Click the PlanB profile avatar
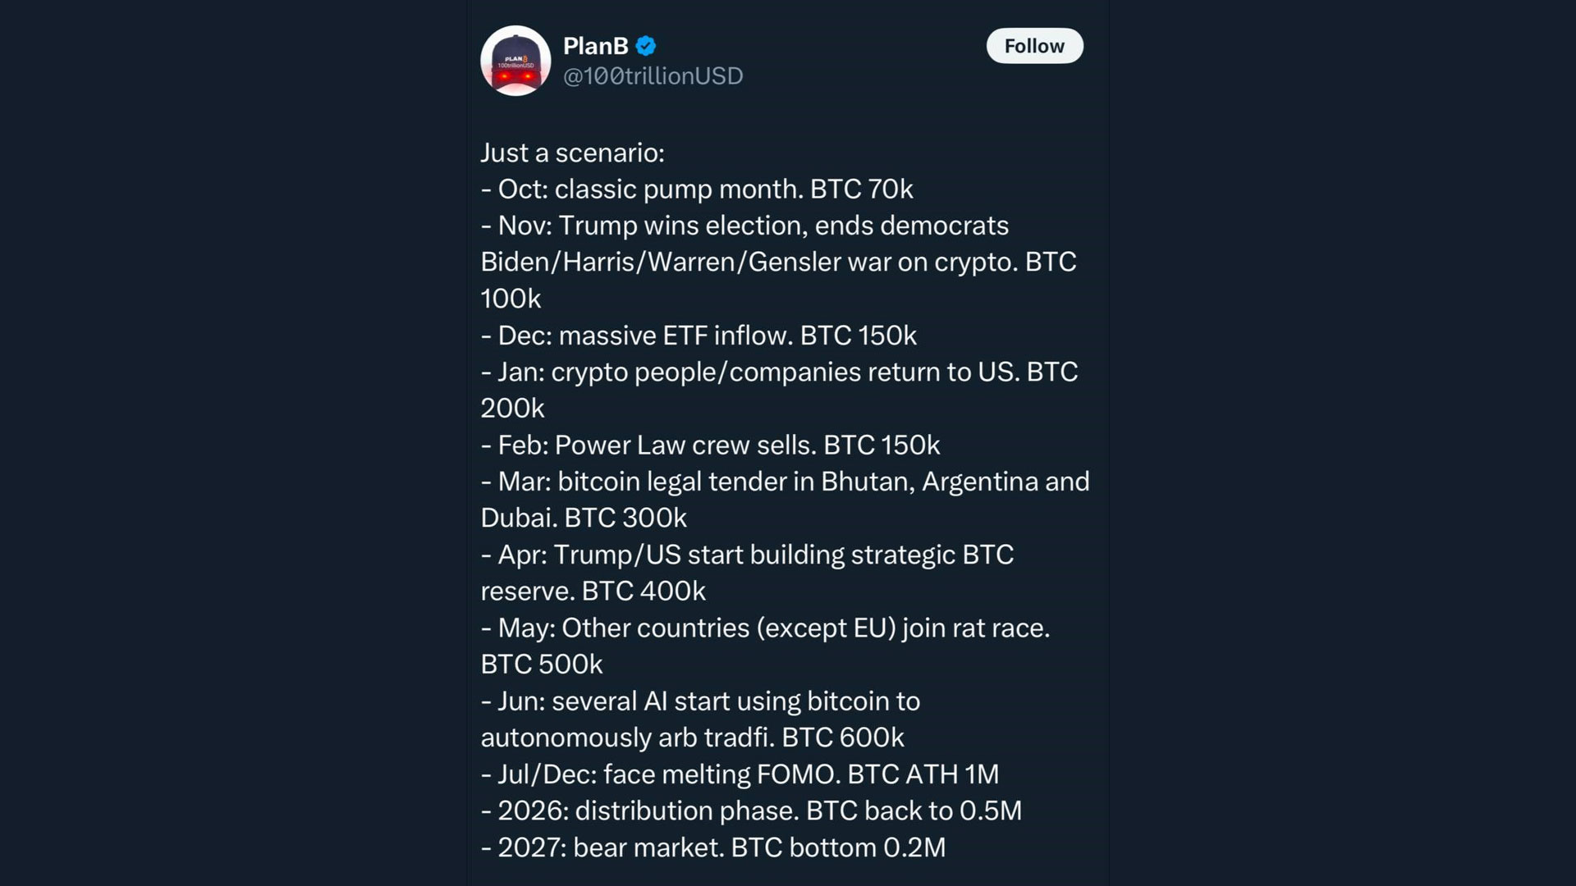Image resolution: width=1576 pixels, height=886 pixels. coord(515,61)
